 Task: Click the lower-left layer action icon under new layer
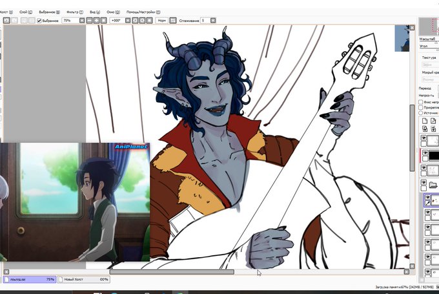(425, 129)
